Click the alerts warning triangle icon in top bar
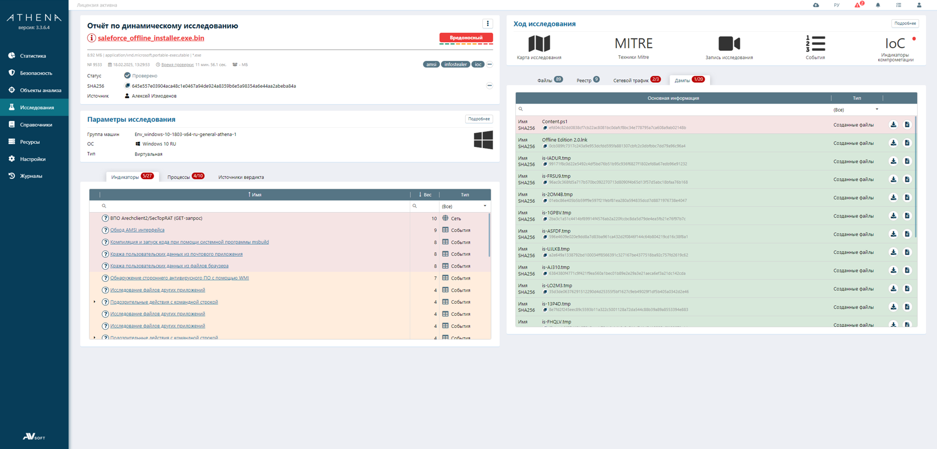The image size is (937, 449). tap(858, 5)
